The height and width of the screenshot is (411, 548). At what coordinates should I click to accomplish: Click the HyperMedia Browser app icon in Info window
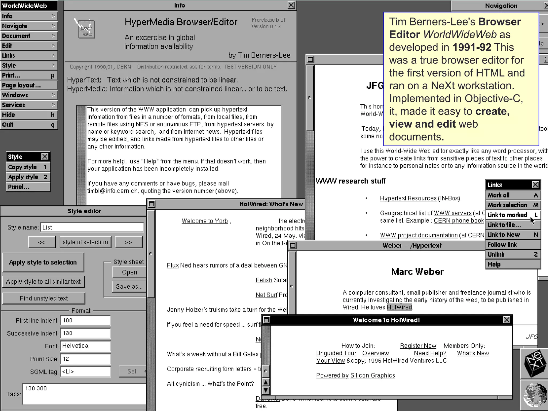[85, 28]
